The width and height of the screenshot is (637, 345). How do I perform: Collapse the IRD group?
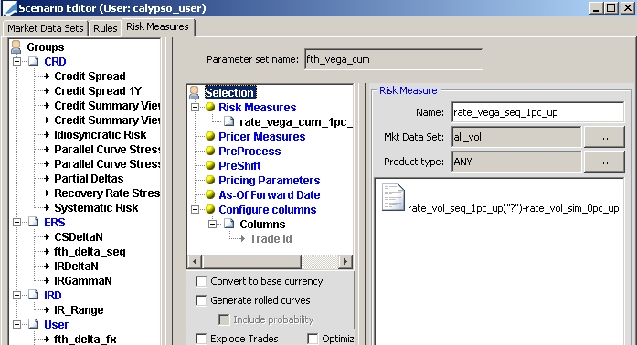click(x=16, y=296)
